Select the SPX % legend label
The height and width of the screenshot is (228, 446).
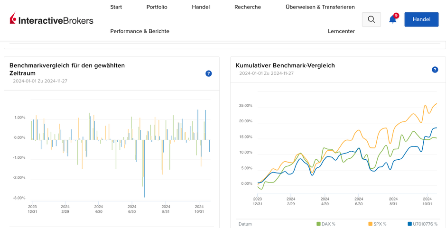(380, 224)
